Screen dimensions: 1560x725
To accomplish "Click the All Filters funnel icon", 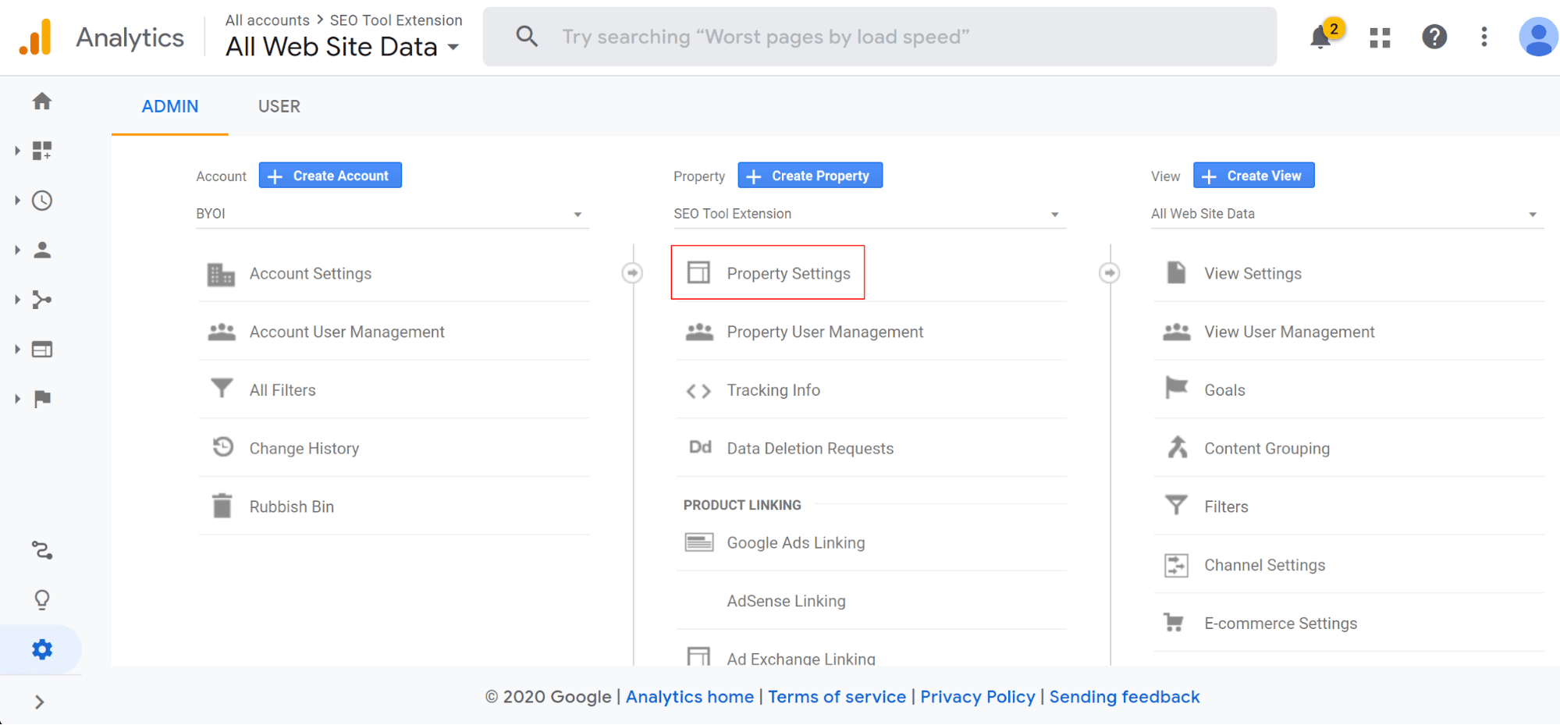I will 222,388.
